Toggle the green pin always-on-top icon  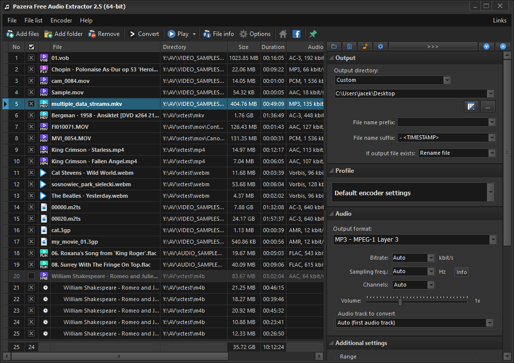coord(313,34)
